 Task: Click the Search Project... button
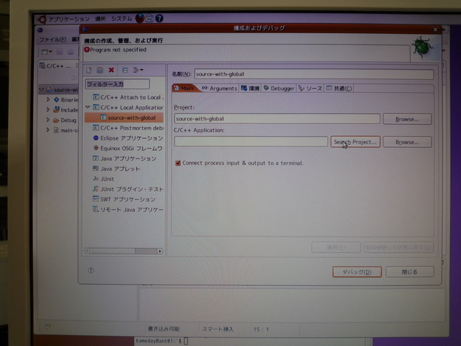point(355,142)
